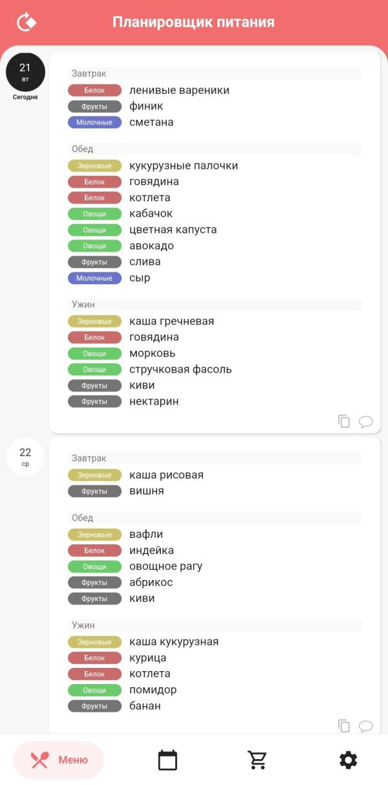Tap the кукурузные палочки item
This screenshot has width=388, height=785.
(x=184, y=166)
